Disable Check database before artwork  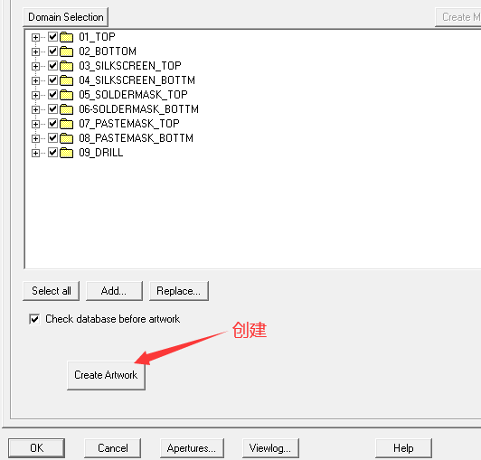pyautogui.click(x=34, y=319)
